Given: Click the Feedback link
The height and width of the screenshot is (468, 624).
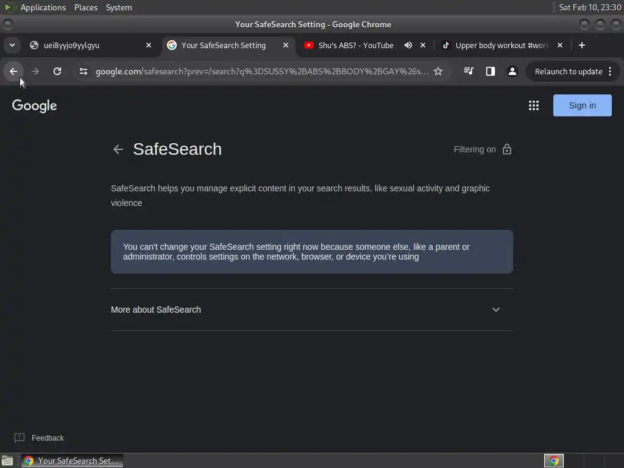Looking at the screenshot, I should [x=48, y=438].
